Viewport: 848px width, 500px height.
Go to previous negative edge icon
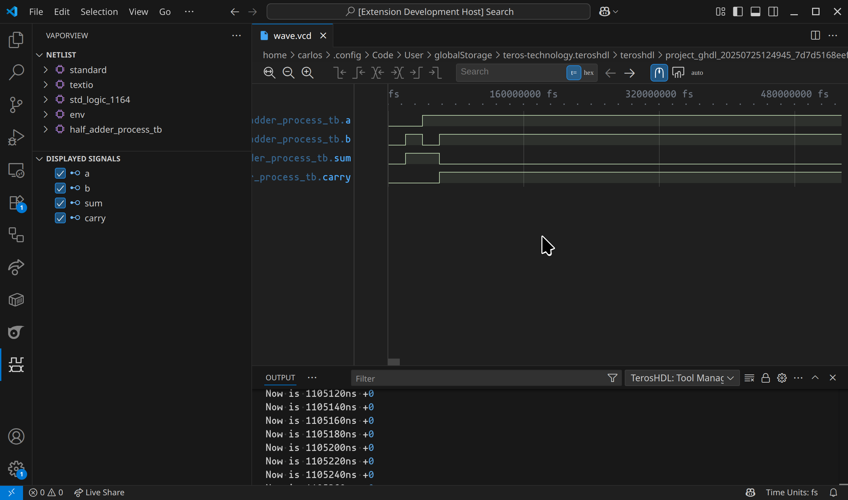tap(340, 73)
